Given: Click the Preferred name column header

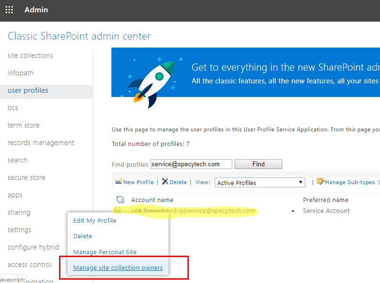Looking at the screenshot, I should [325, 200].
